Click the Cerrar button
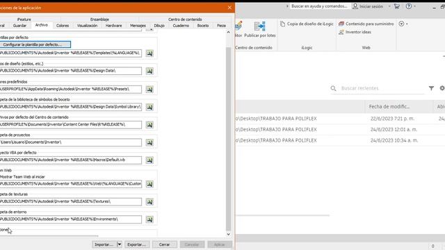 (164, 244)
